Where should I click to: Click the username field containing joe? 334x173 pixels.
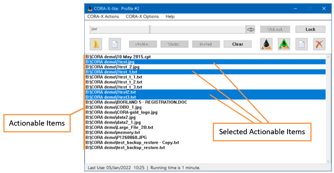(x=119, y=29)
